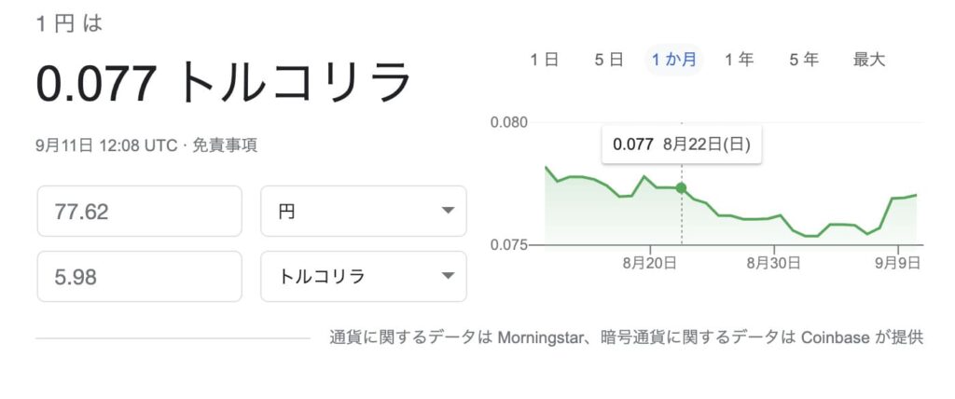This screenshot has height=399, width=955.
Task: Select the 1日 chart range tab
Action: (x=544, y=60)
